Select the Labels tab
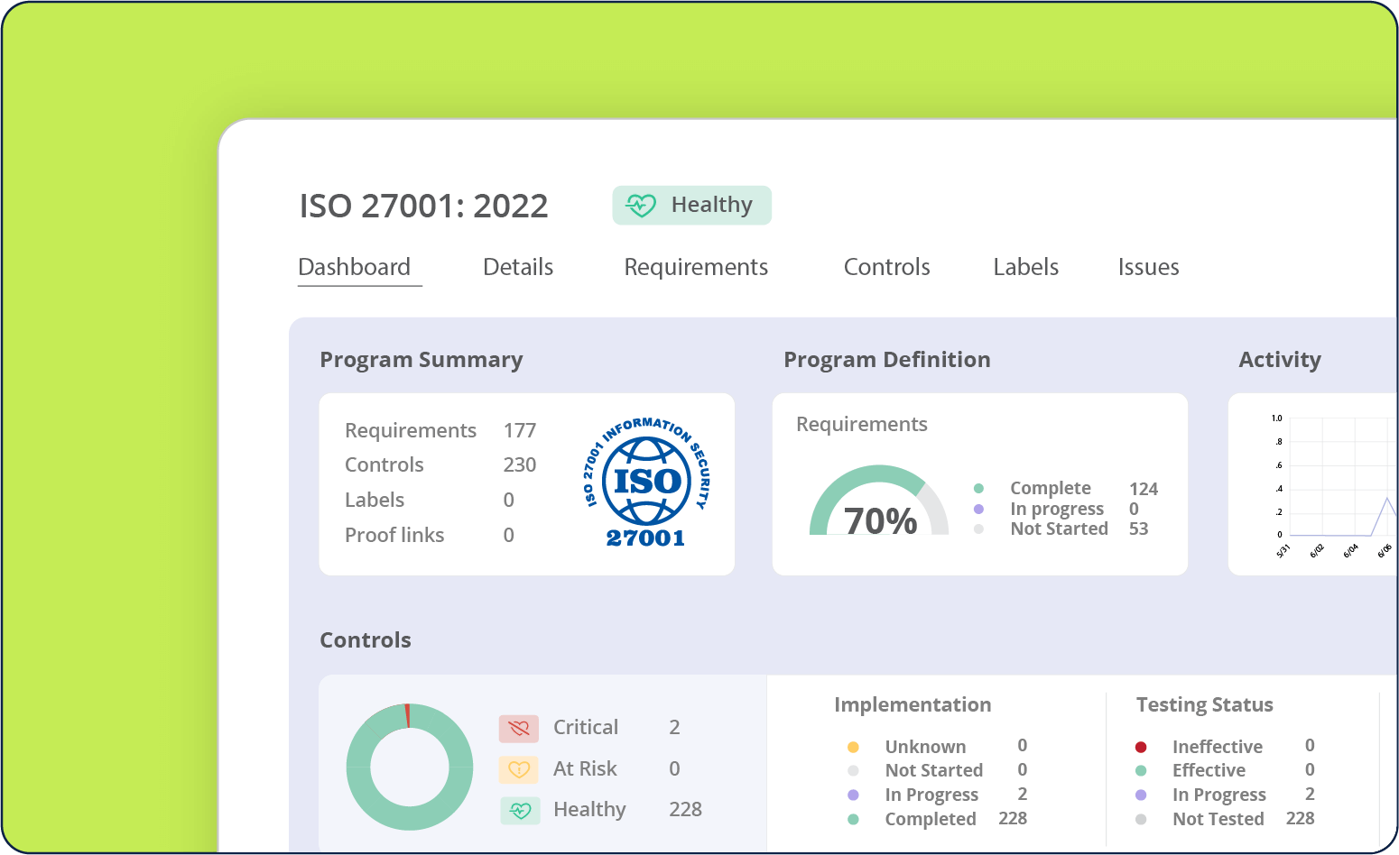Screen dimensions: 1399x855 tap(1025, 267)
